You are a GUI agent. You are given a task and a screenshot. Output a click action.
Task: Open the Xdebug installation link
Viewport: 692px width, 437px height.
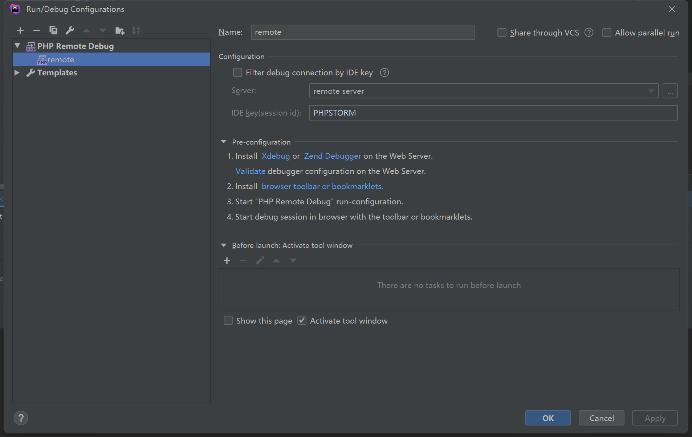pos(276,156)
